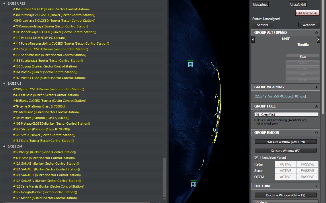
Task: Click the Edit hosted AC button
Action: click(307, 13)
